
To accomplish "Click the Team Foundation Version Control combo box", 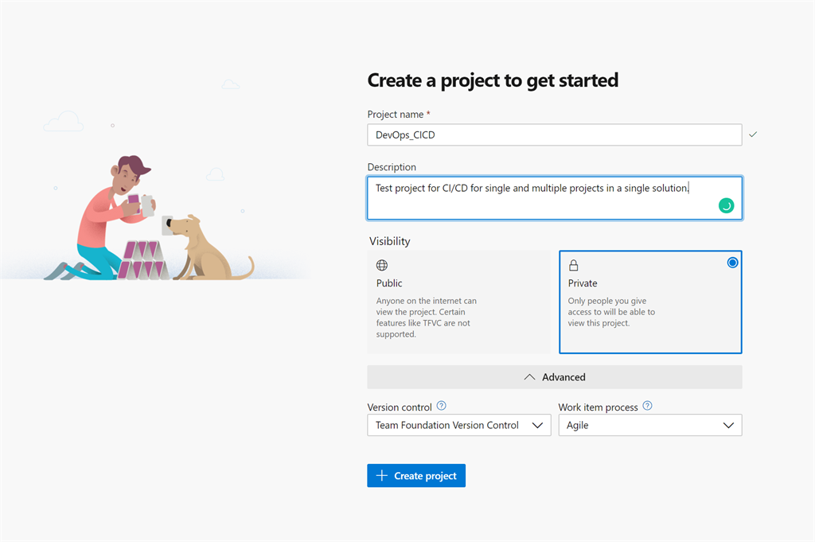I will (459, 425).
